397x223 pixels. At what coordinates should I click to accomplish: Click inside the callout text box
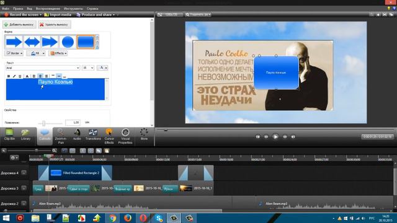point(55,89)
